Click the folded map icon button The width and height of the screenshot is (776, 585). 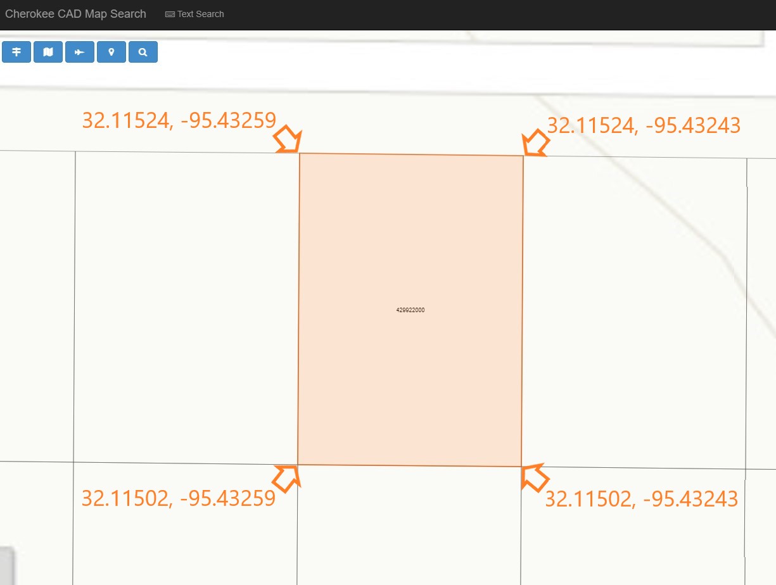point(48,52)
